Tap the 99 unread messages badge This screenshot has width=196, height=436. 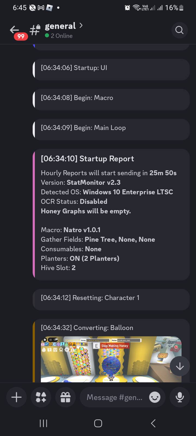click(x=21, y=36)
